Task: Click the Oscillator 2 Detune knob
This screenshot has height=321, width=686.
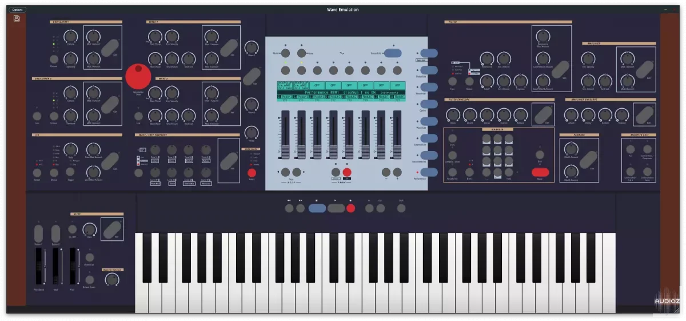Action: (70, 93)
